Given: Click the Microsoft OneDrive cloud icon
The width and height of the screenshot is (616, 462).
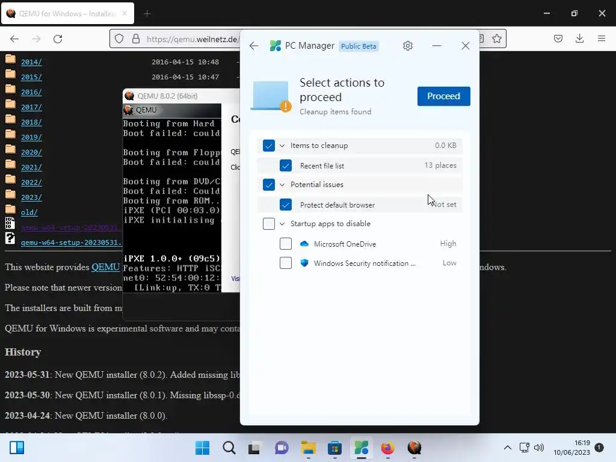Looking at the screenshot, I should [304, 244].
